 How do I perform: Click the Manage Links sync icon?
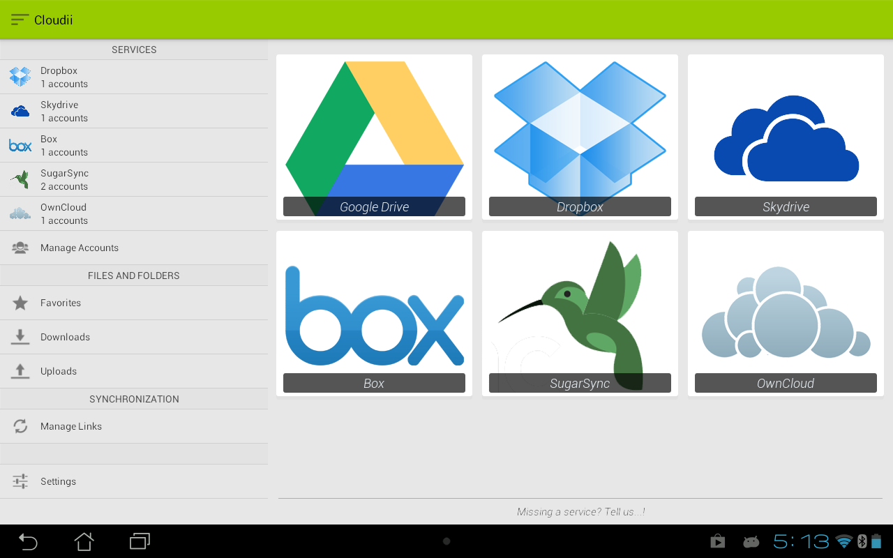click(x=20, y=426)
